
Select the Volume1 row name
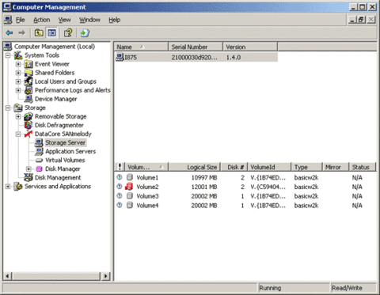click(147, 177)
